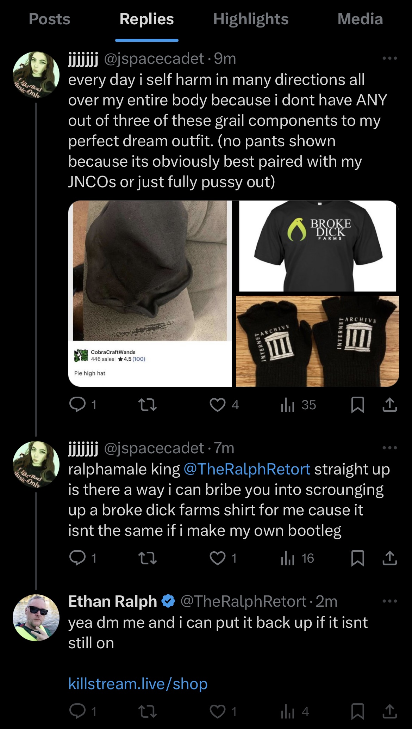
Task: Open the Media tab
Action: (x=360, y=19)
